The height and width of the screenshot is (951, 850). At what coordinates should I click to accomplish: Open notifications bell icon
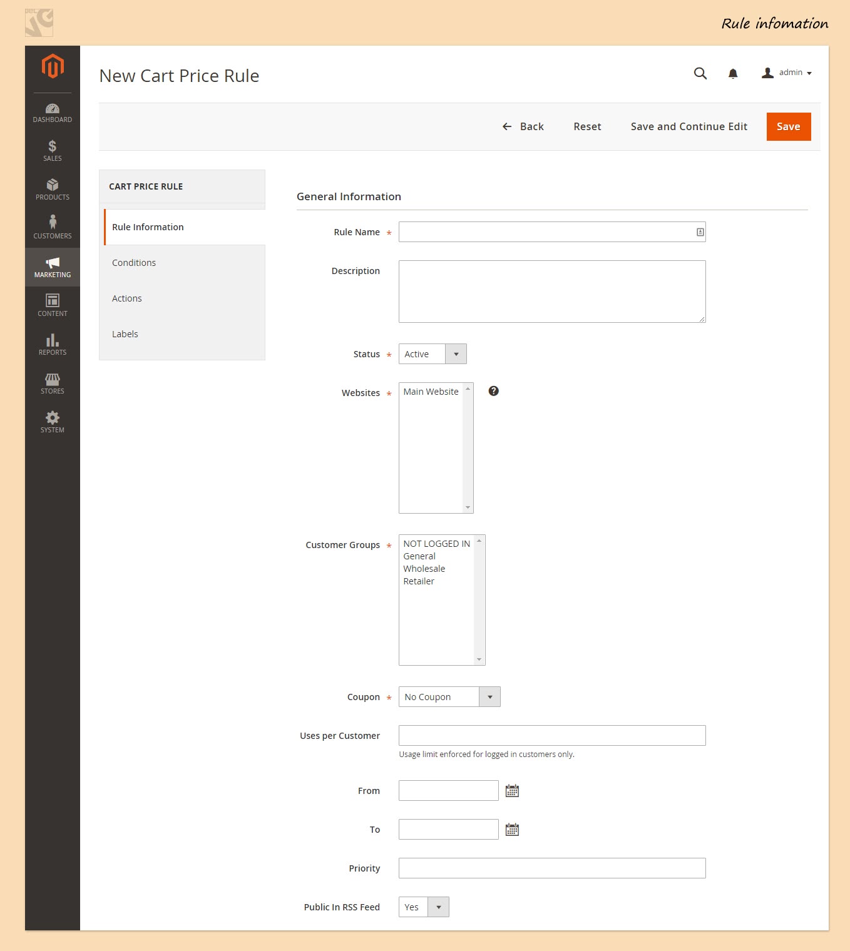coord(733,74)
